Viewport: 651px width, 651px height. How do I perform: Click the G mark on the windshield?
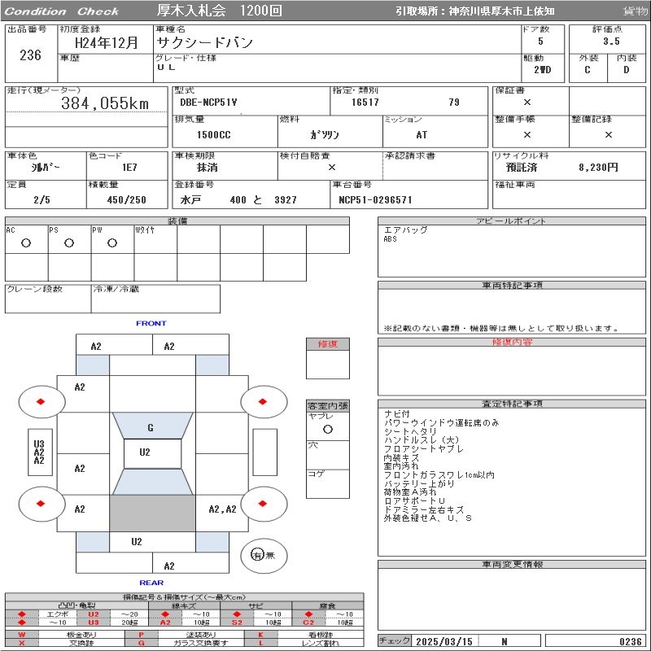[151, 427]
